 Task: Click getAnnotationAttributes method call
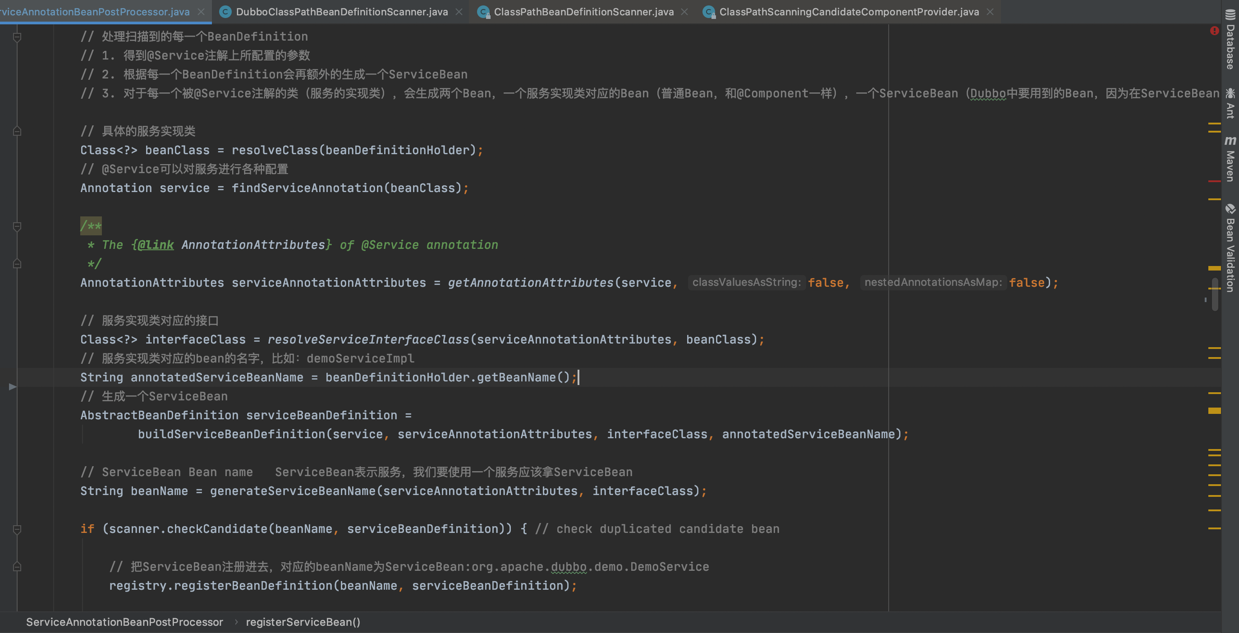(531, 283)
